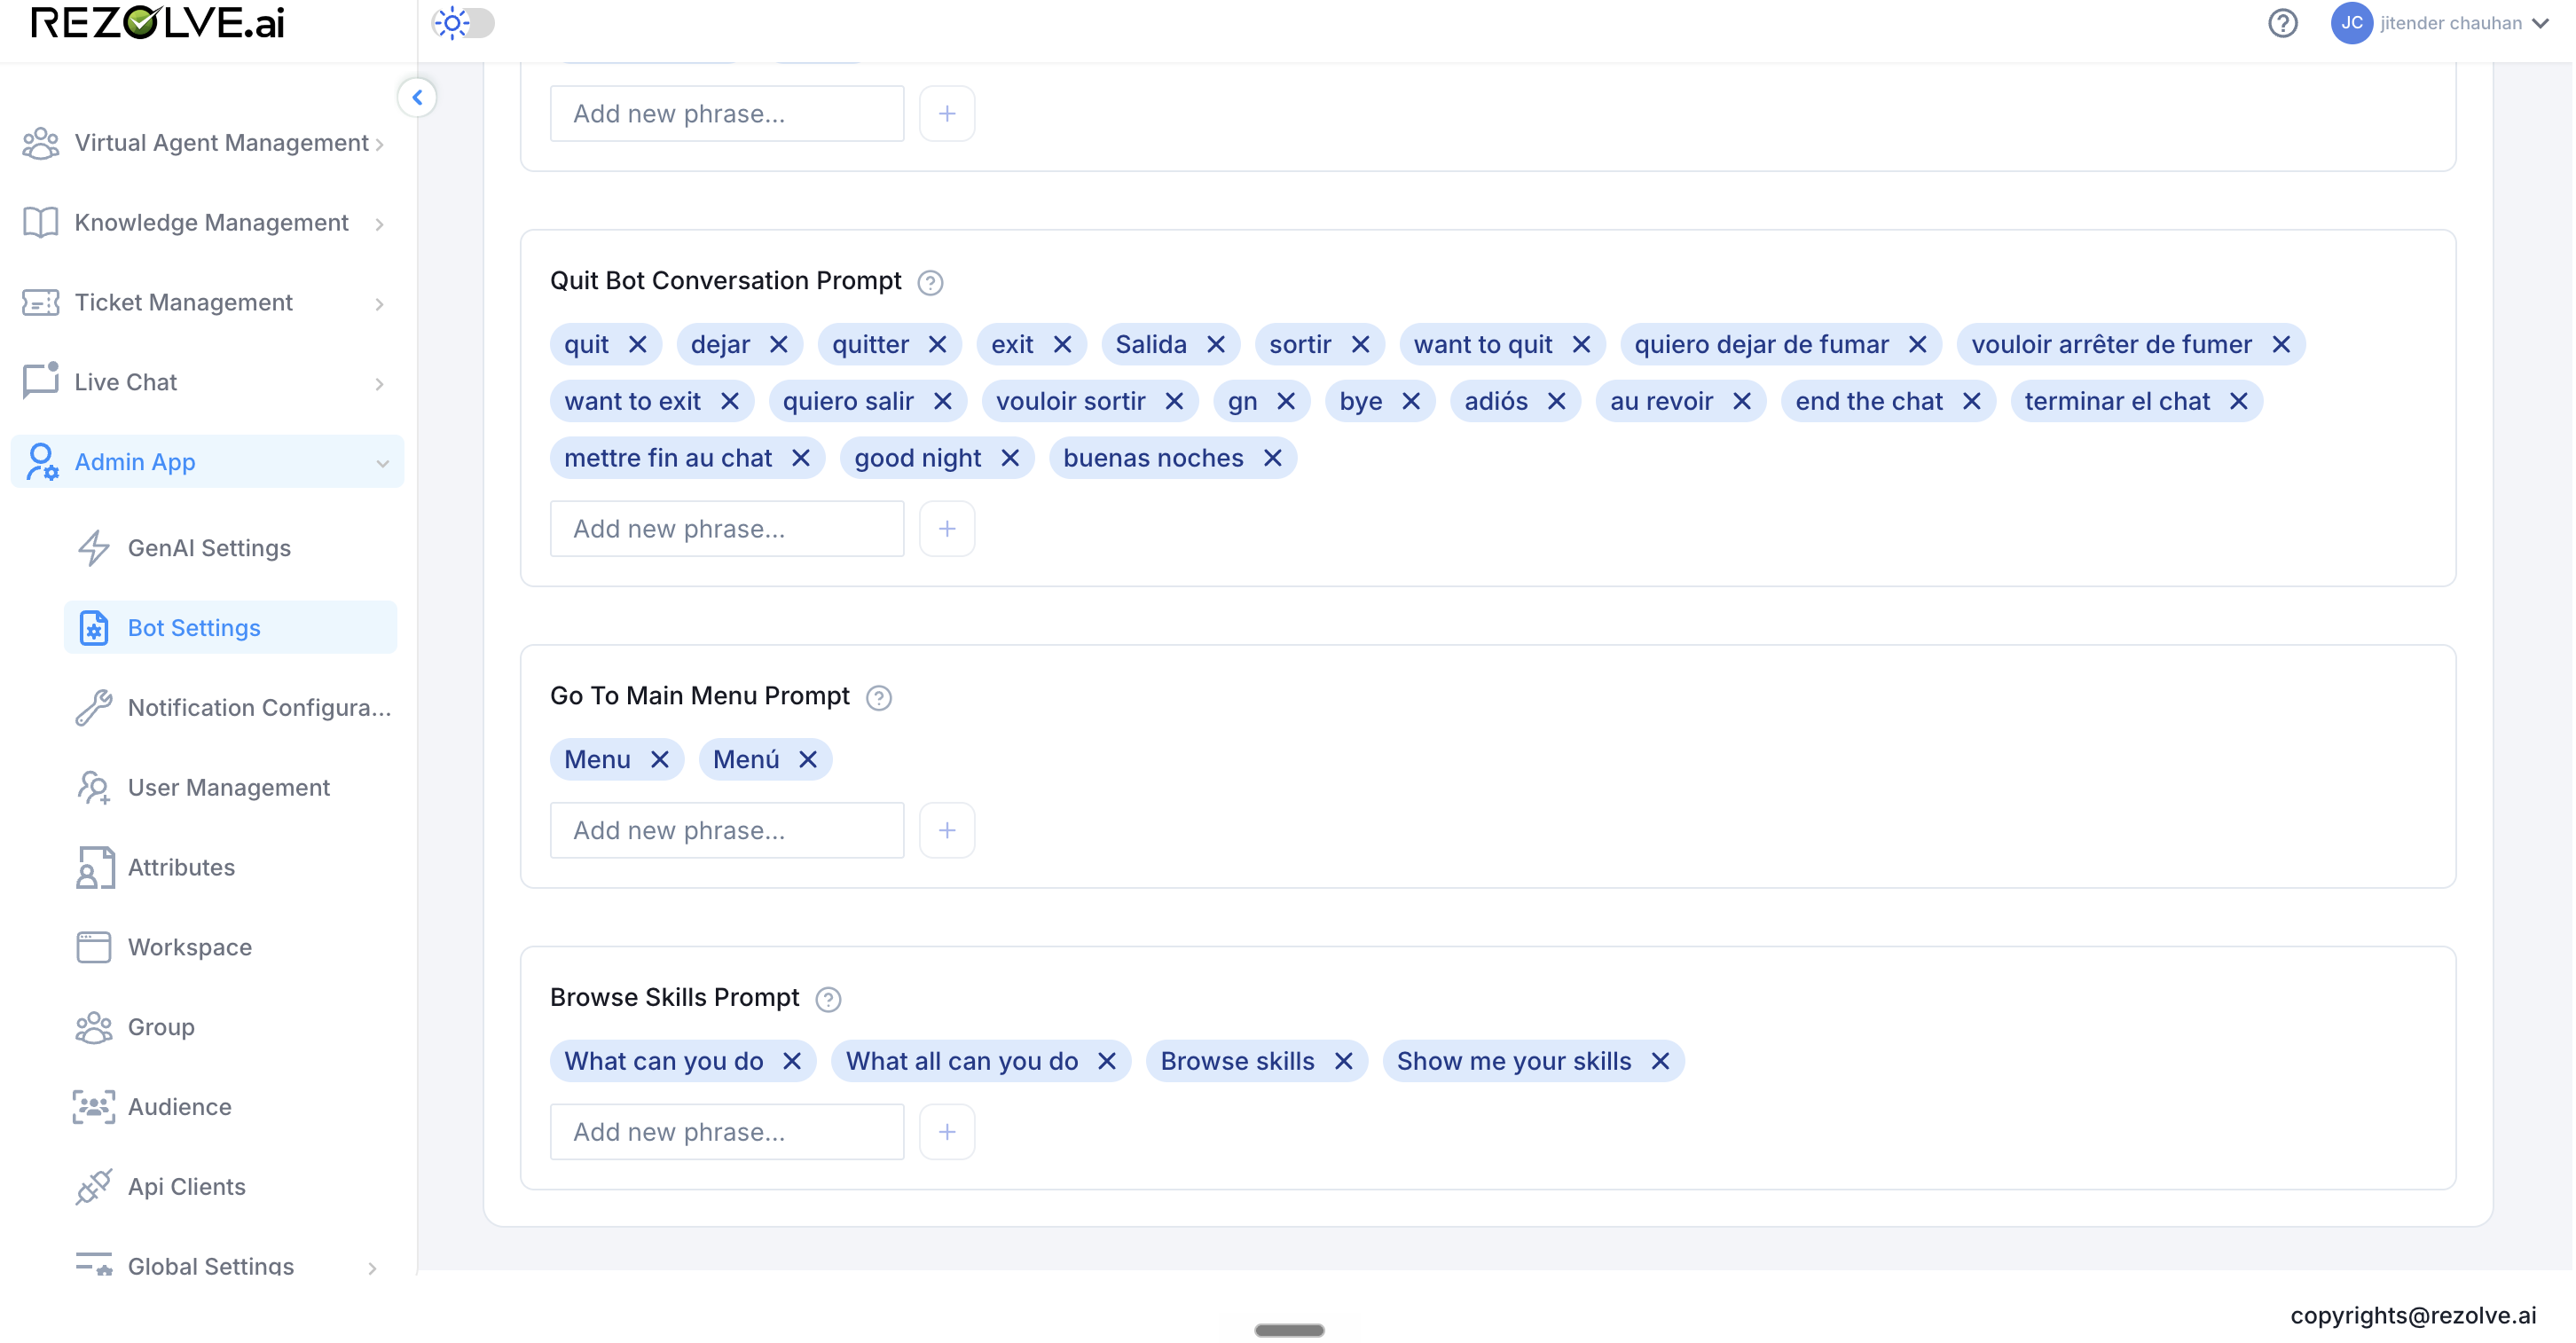Remove the 'terminar el chat' tag

pos(2239,402)
